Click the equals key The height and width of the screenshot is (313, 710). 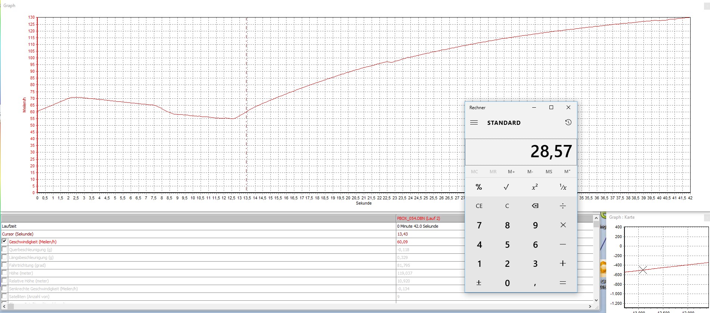click(x=563, y=283)
